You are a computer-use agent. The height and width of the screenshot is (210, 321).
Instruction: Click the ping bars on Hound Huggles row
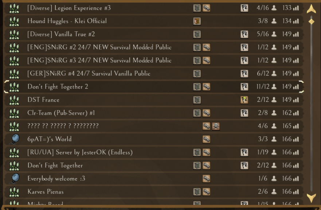click(x=296, y=21)
